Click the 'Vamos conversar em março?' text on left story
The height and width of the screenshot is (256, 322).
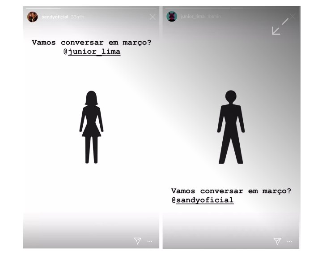(x=92, y=43)
